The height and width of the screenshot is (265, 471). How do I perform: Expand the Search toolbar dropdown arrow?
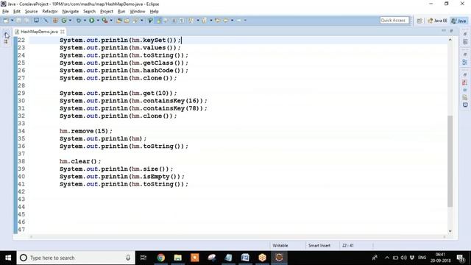pos(142,21)
